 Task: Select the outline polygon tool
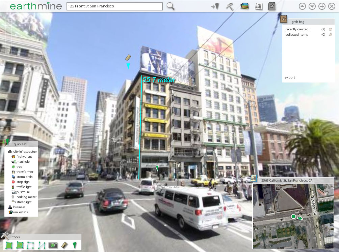tap(30, 245)
